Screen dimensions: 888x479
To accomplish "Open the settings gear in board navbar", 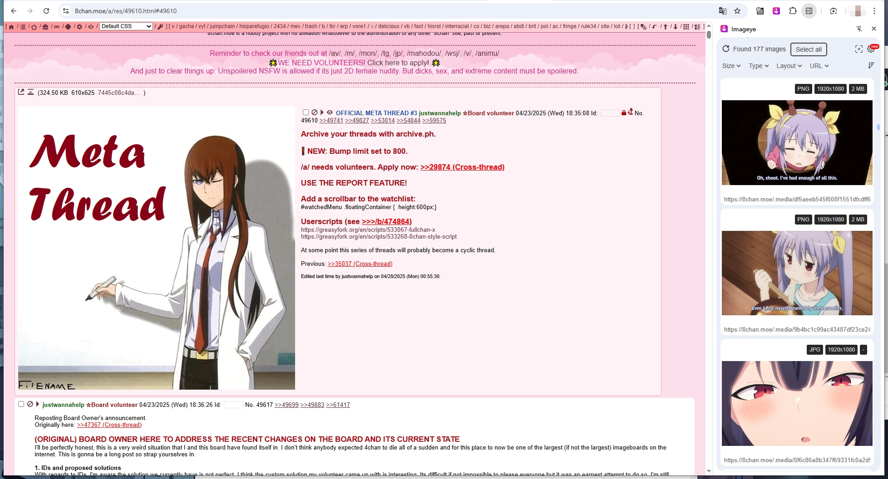I will tap(79, 27).
